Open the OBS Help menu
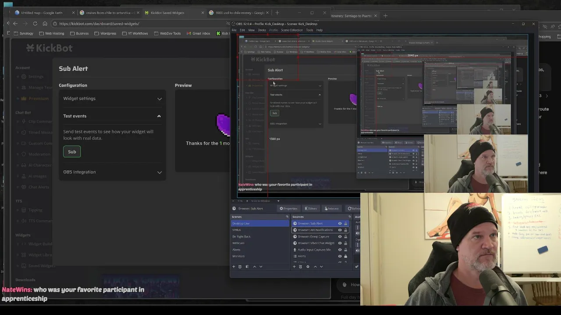561x315 pixels. (x=320, y=30)
